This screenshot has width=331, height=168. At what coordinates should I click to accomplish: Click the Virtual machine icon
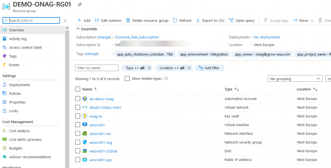tap(85, 125)
